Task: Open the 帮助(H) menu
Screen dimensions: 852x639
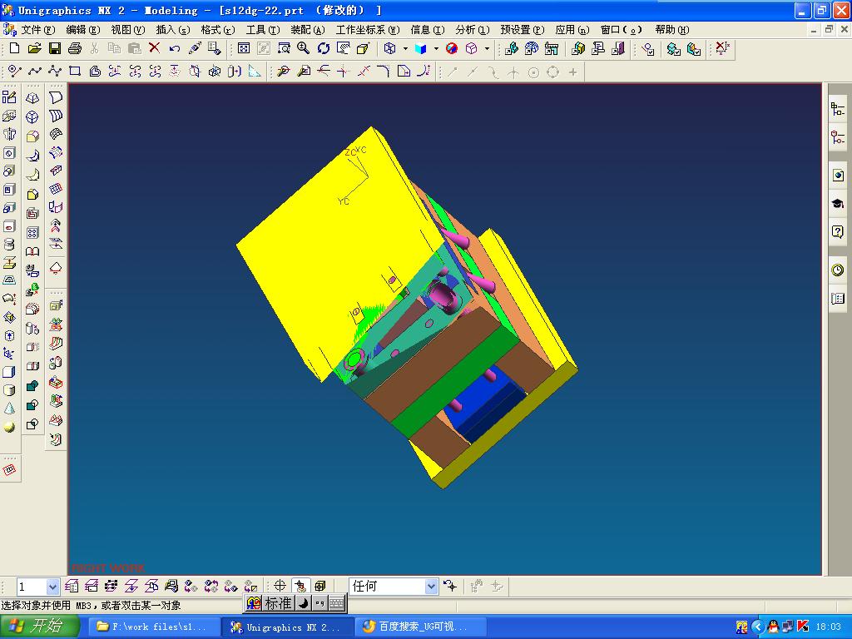Action: tap(671, 30)
